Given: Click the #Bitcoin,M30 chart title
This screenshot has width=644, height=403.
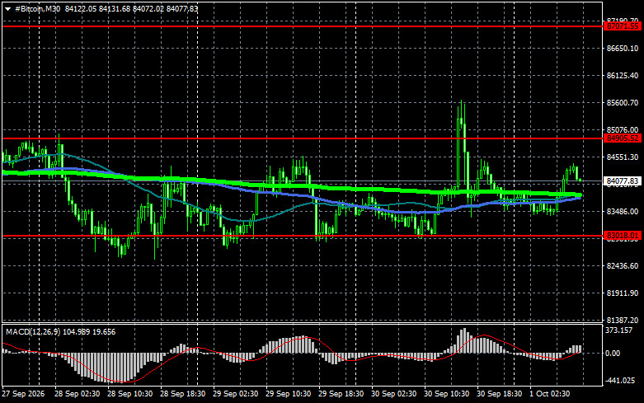Looking at the screenshot, I should pyautogui.click(x=37, y=8).
